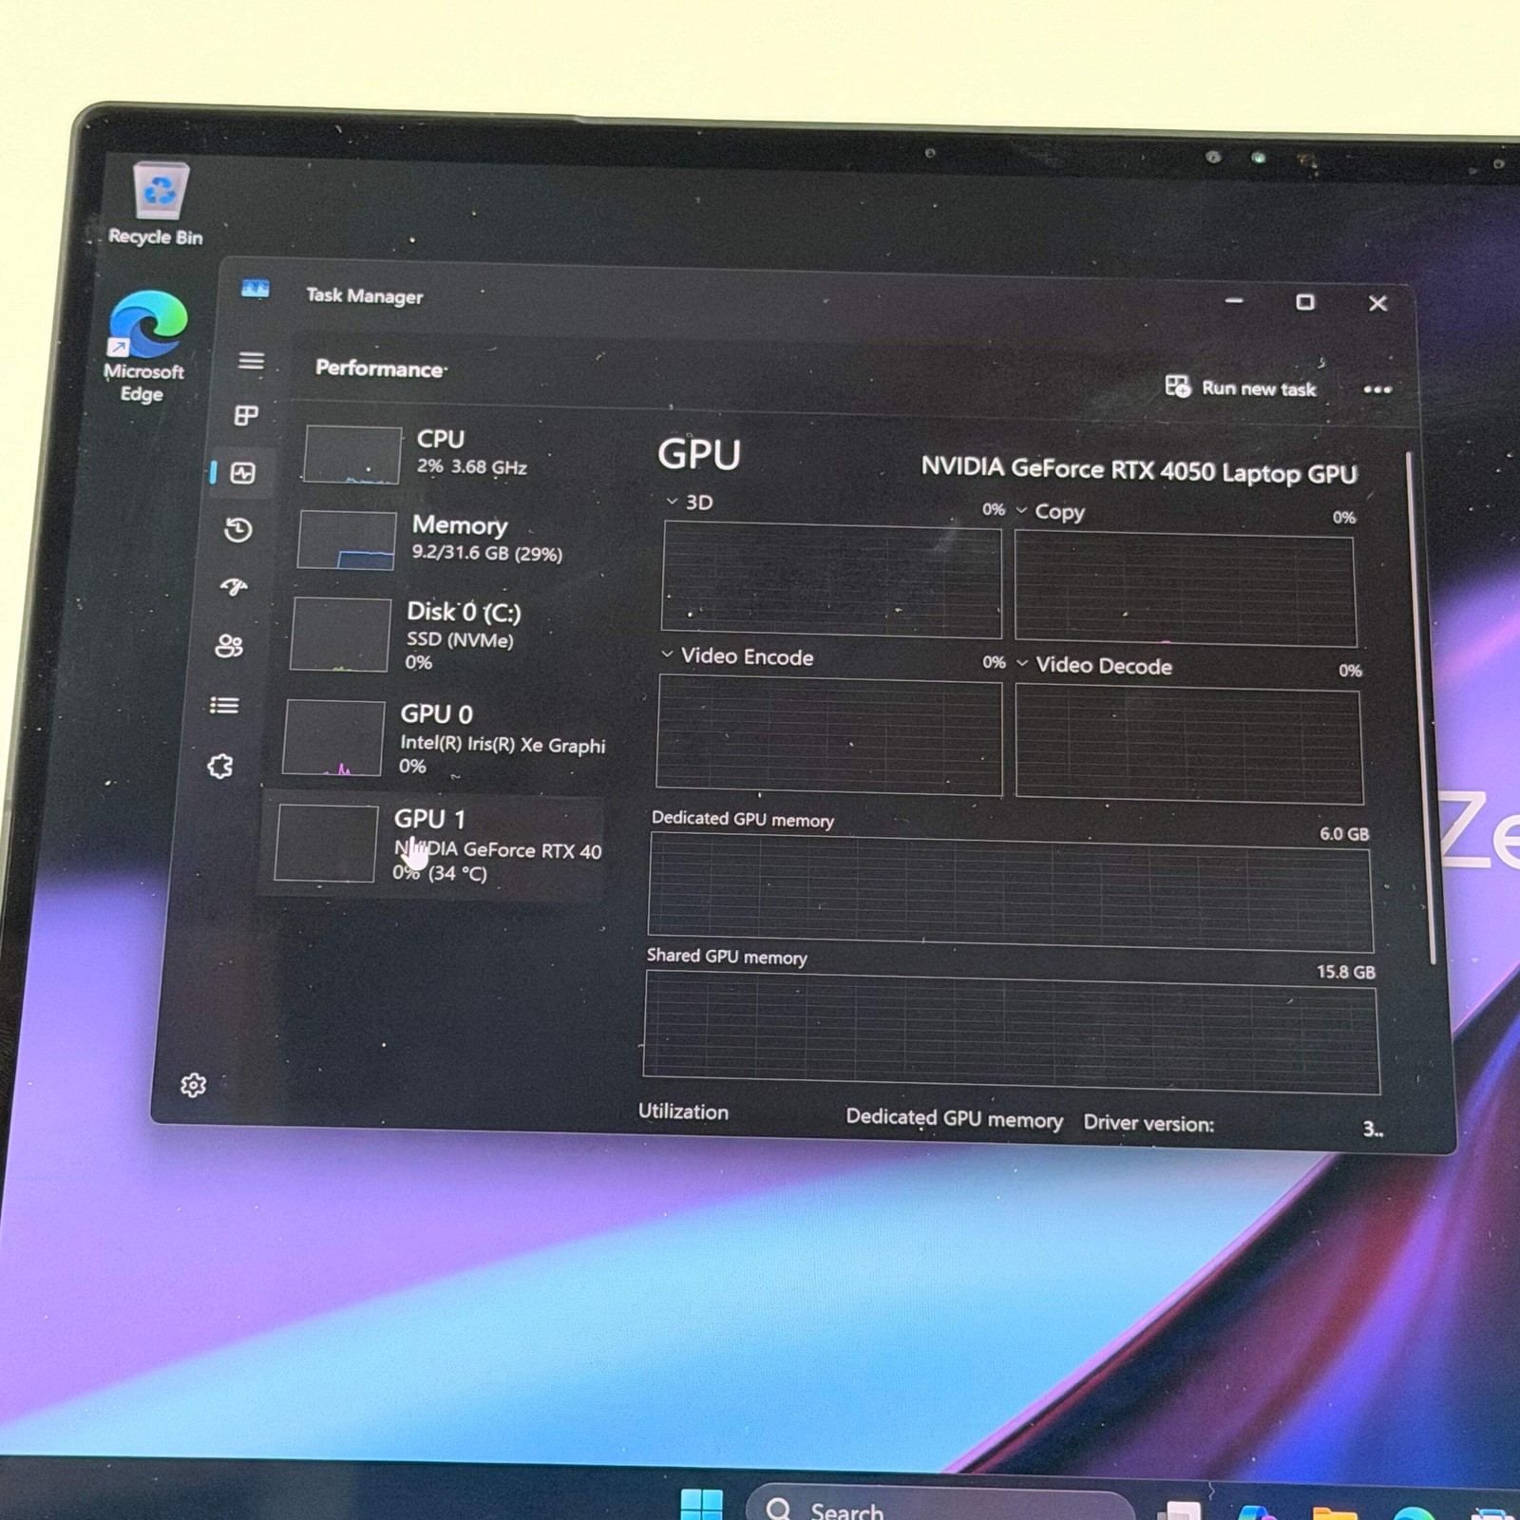Click the Dedicated GPU memory graph

pyautogui.click(x=1011, y=893)
